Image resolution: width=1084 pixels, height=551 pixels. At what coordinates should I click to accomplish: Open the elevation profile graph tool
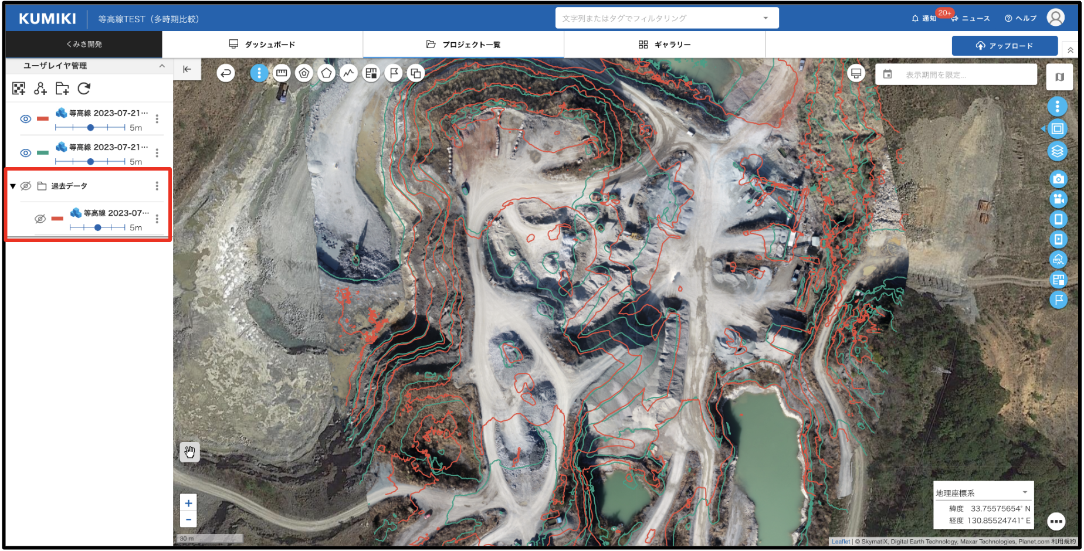click(x=349, y=73)
